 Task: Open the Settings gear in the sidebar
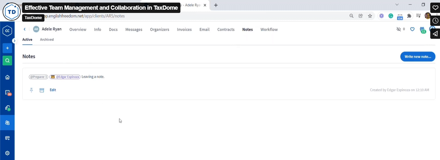point(7,153)
